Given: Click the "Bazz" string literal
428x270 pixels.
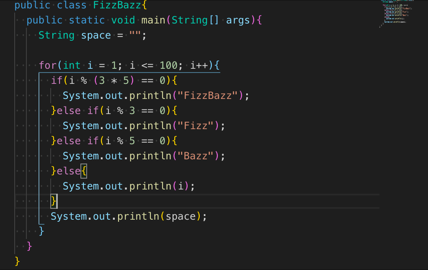Looking at the screenshot, I should 196,156.
